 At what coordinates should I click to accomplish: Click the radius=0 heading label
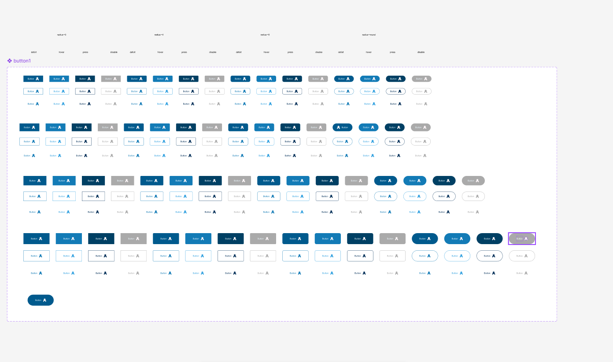pos(62,35)
